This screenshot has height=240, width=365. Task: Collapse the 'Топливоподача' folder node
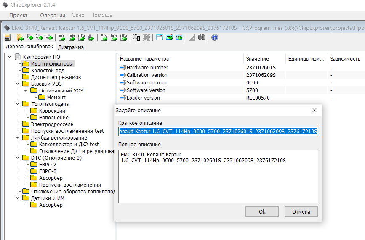(17, 104)
